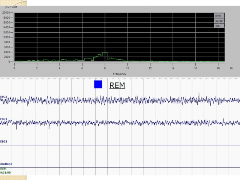Click the Frequency axis title

click(x=119, y=74)
